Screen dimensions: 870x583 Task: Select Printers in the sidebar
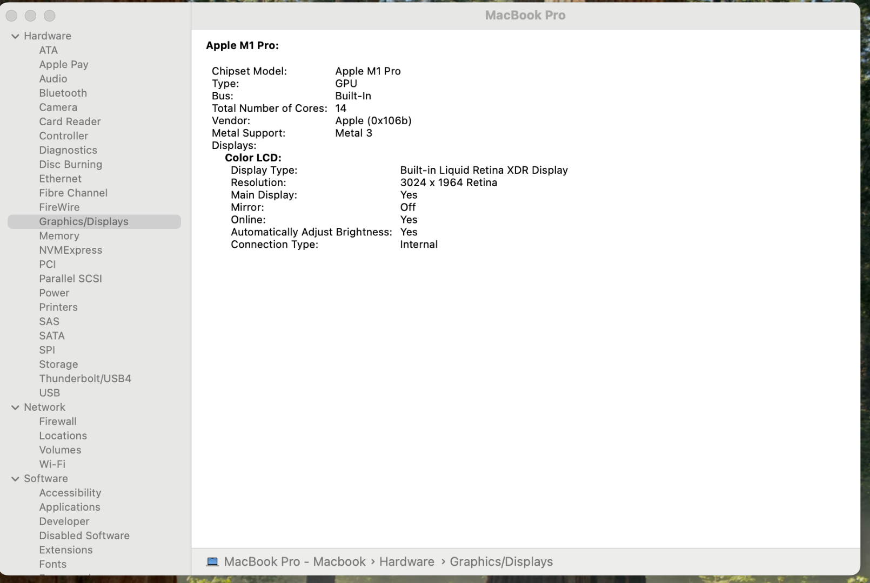(x=58, y=307)
